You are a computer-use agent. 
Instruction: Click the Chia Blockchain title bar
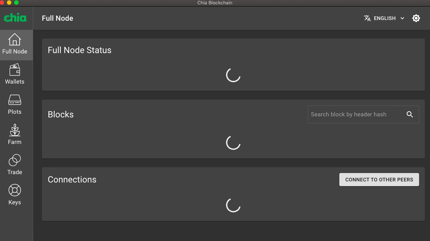pyautogui.click(x=215, y=3)
